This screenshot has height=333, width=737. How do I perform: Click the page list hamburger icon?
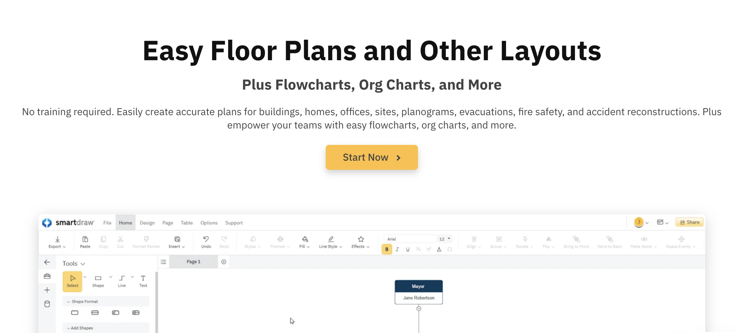(x=163, y=262)
